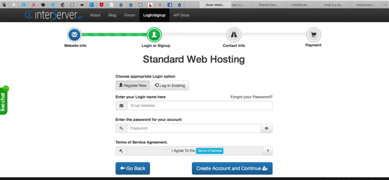389x180 pixels.
Task: Switch to the Shared Hos... browser tab
Action: pyautogui.click(x=268, y=5)
